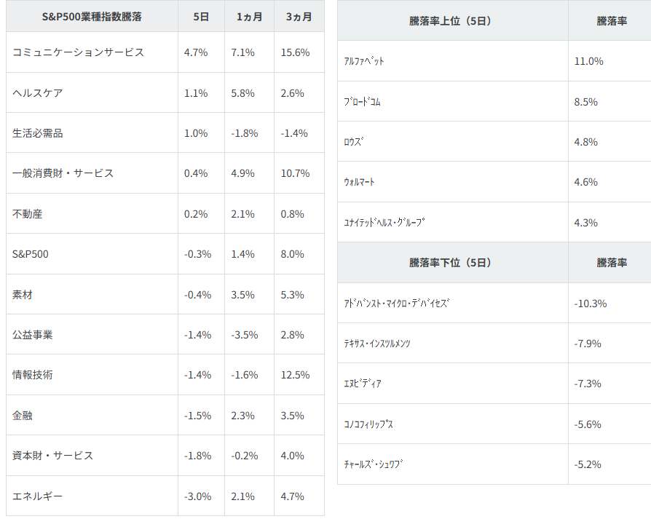Click the 3ヵ月 column header
Screen dimensions: 651x527
pos(299,17)
